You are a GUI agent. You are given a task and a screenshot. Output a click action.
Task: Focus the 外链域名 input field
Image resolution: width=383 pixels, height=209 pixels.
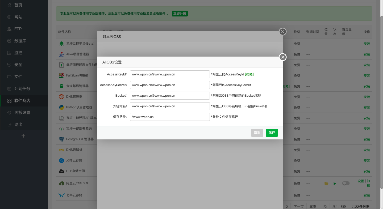coord(170,106)
